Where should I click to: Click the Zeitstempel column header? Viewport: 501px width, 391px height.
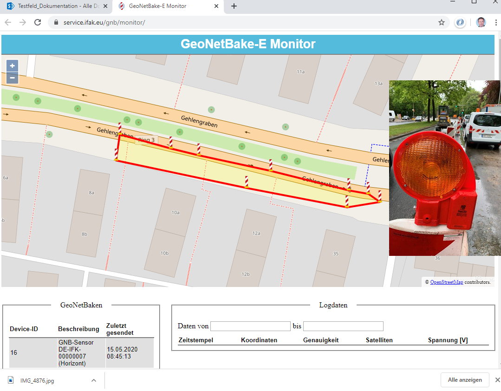tap(196, 340)
